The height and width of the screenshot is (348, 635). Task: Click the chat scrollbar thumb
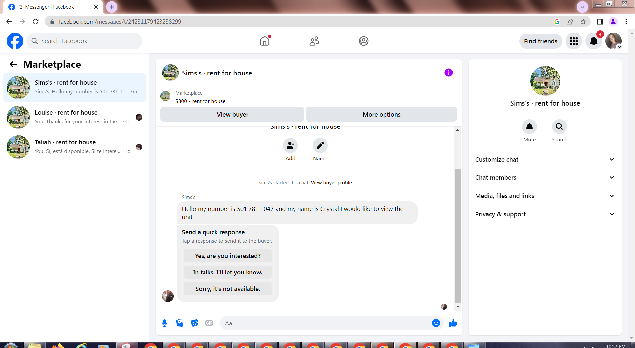tap(458, 236)
